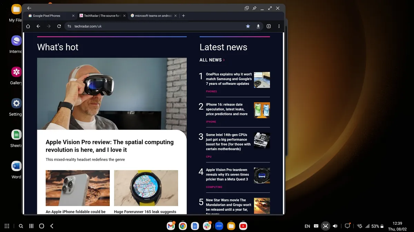The width and height of the screenshot is (414, 232).
Task: Open Gmail from the taskbar
Action: coord(171,226)
